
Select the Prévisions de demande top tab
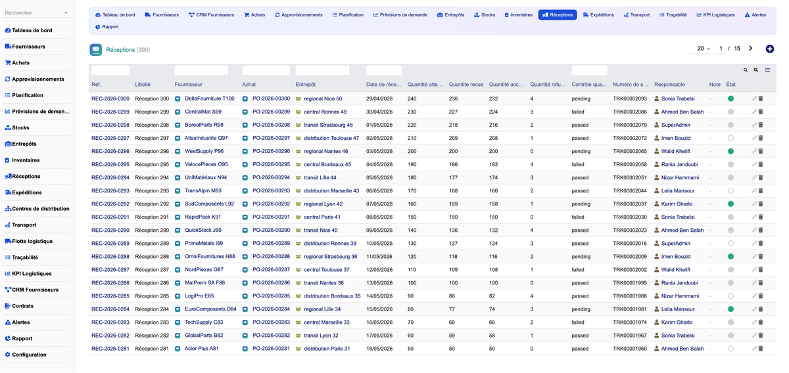(400, 14)
